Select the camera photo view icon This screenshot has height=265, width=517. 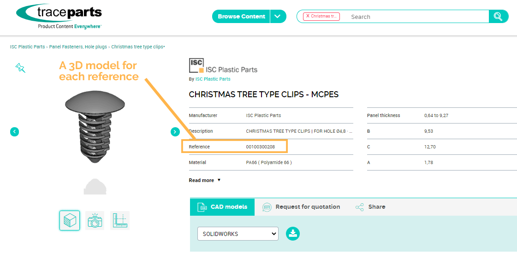point(95,220)
